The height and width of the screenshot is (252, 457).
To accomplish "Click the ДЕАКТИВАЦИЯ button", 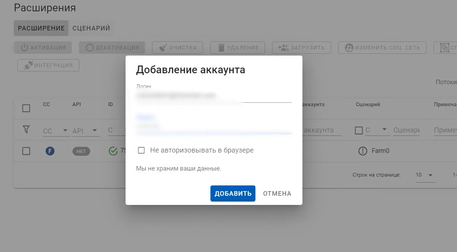I will 112,47.
